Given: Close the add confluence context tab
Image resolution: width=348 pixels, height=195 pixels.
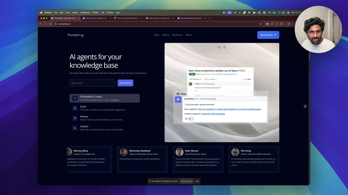Looking at the screenshot, I should click(x=174, y=18).
